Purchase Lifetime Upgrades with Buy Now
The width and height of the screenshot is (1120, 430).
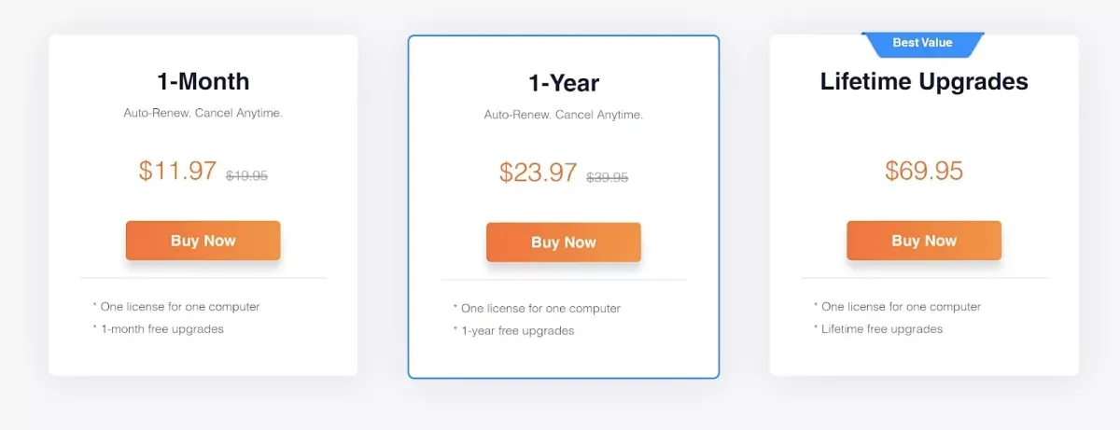(x=923, y=241)
